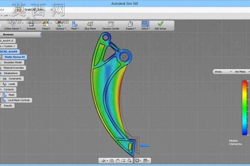Click the Browser panel header
250x166 pixels.
[x=20, y=34]
